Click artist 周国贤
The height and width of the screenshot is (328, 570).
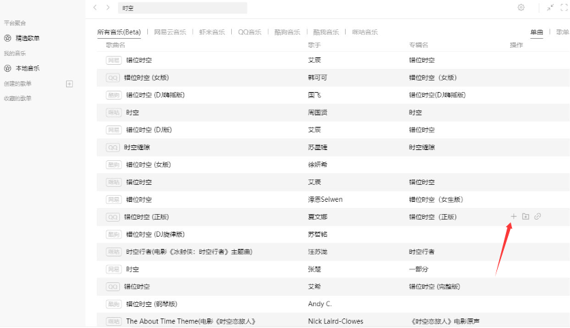pyautogui.click(x=317, y=113)
